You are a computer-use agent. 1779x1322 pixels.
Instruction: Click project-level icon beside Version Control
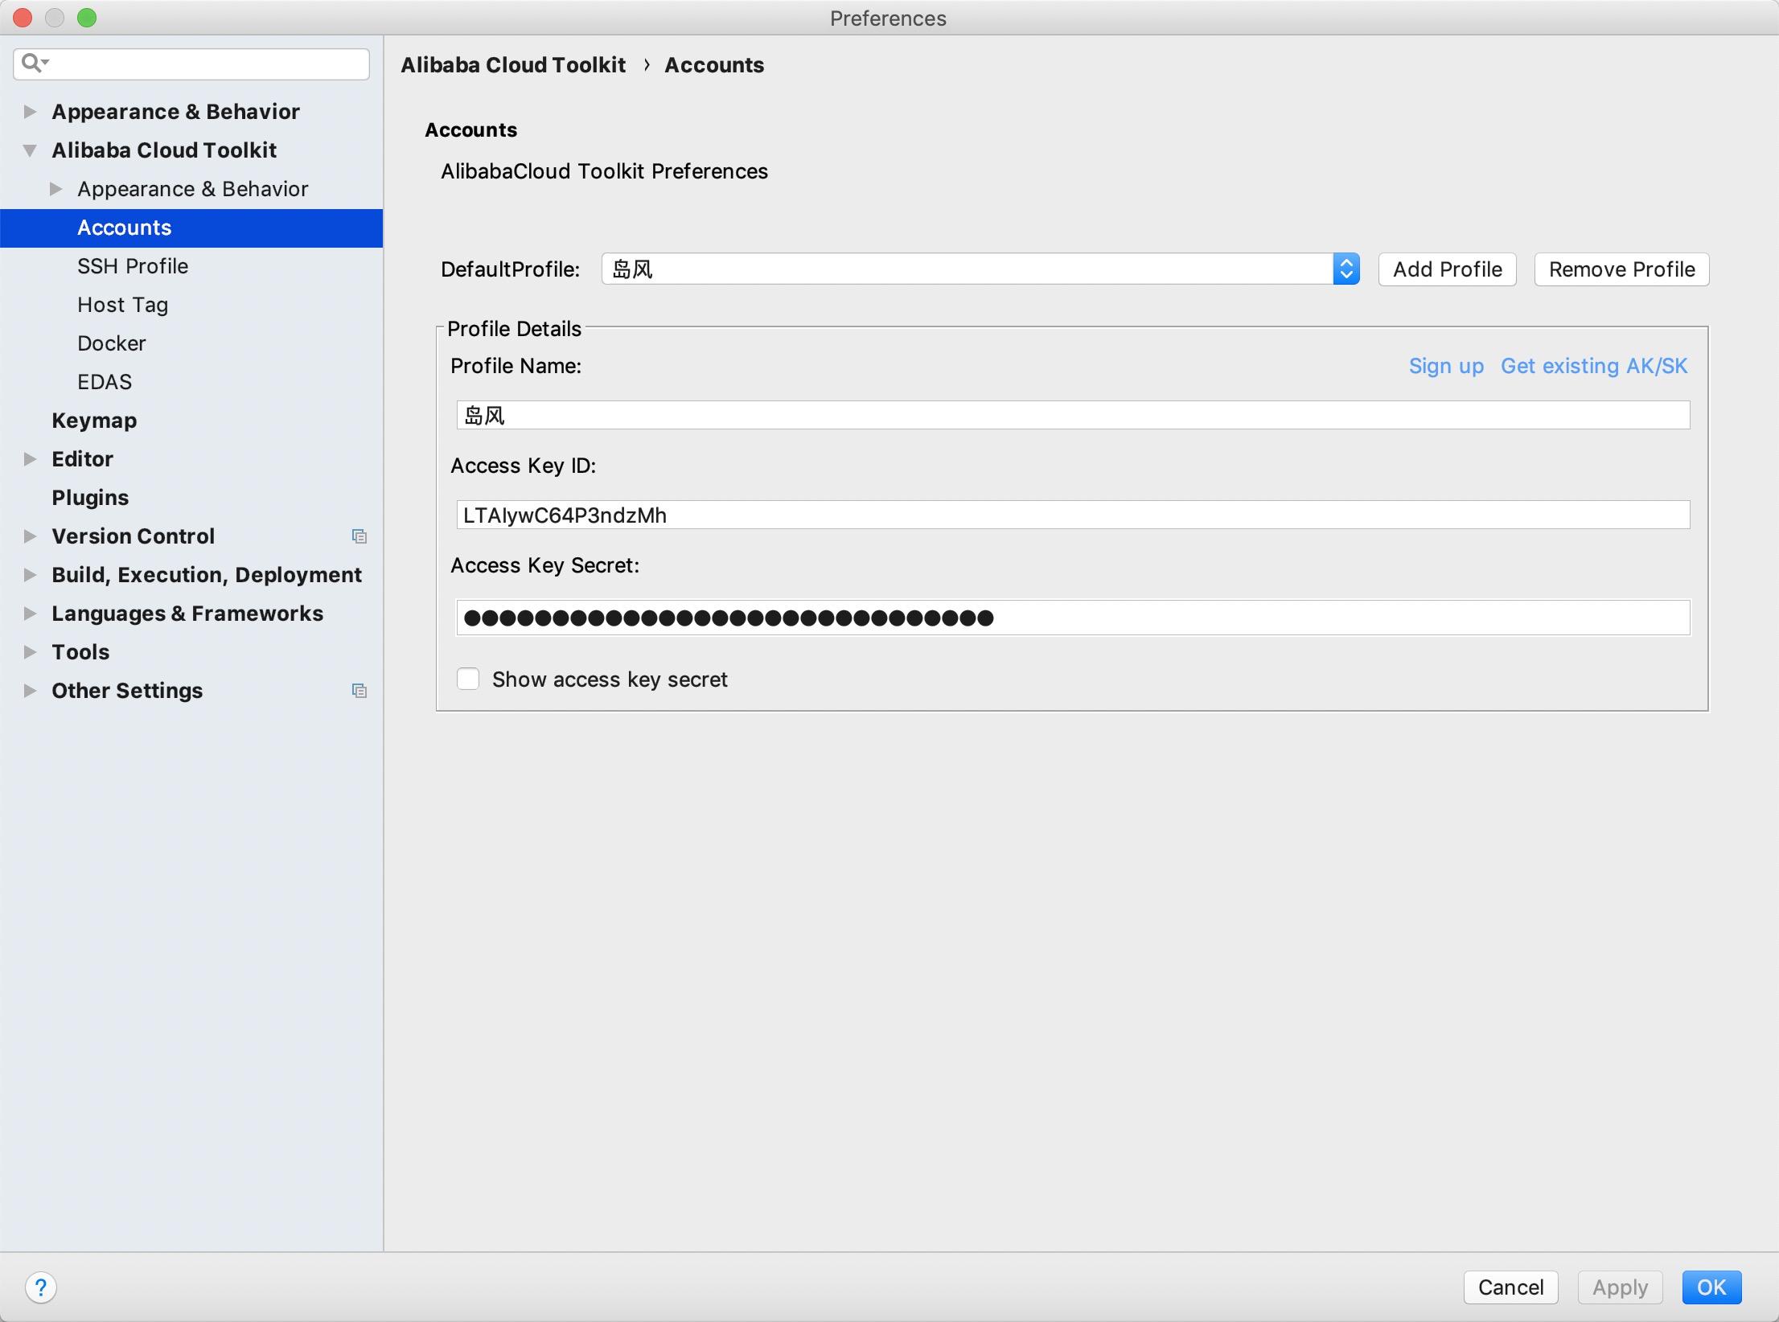[359, 536]
